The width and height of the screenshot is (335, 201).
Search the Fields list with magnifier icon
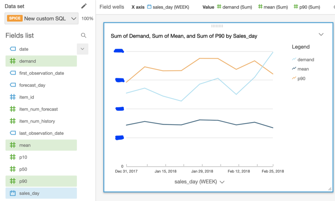83,35
